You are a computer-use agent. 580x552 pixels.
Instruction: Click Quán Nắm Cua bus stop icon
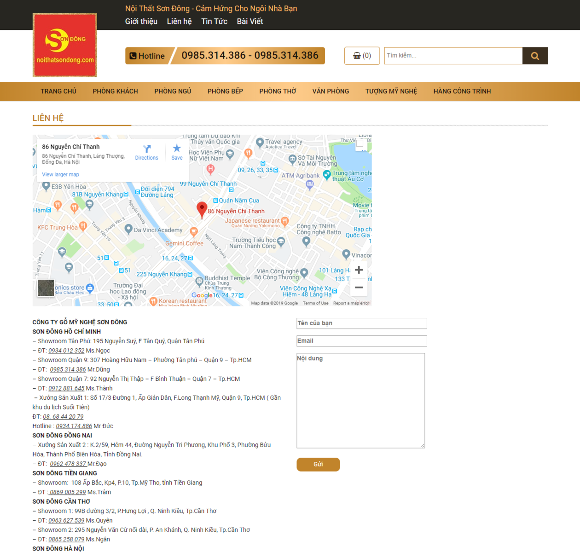click(215, 201)
